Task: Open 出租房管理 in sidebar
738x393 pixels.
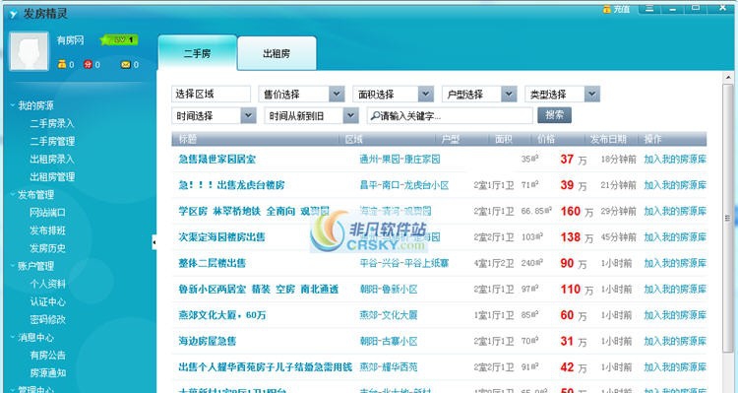Action: pyautogui.click(x=52, y=176)
